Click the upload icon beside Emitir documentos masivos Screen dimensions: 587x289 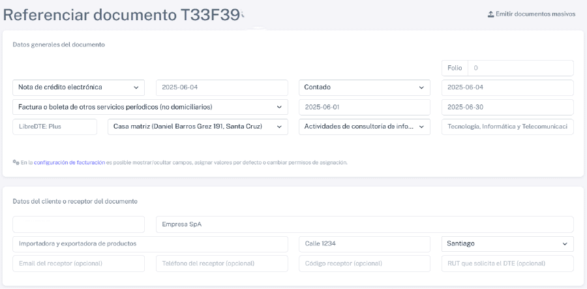(490, 14)
